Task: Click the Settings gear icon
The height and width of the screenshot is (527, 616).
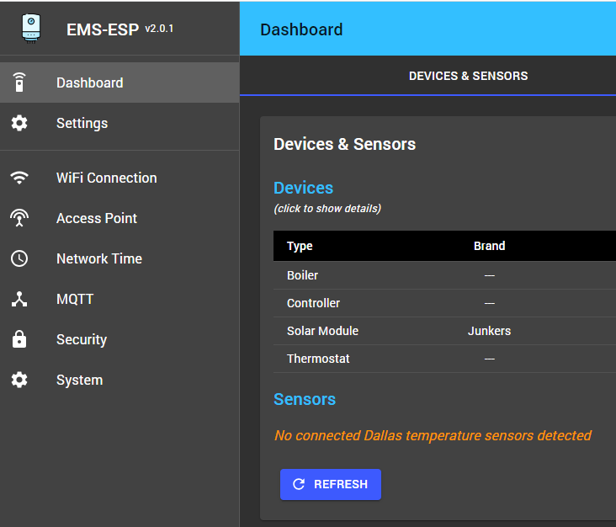Action: point(19,123)
